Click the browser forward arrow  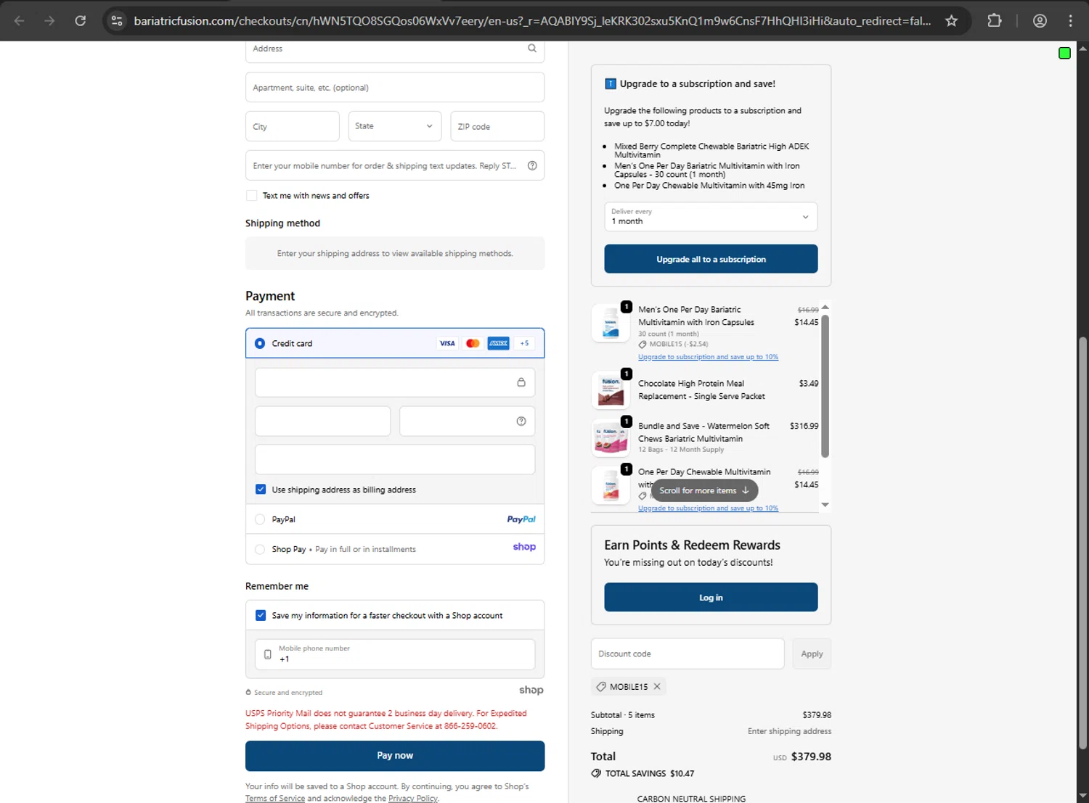point(49,20)
